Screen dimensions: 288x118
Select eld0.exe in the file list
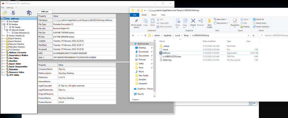pos(209,53)
